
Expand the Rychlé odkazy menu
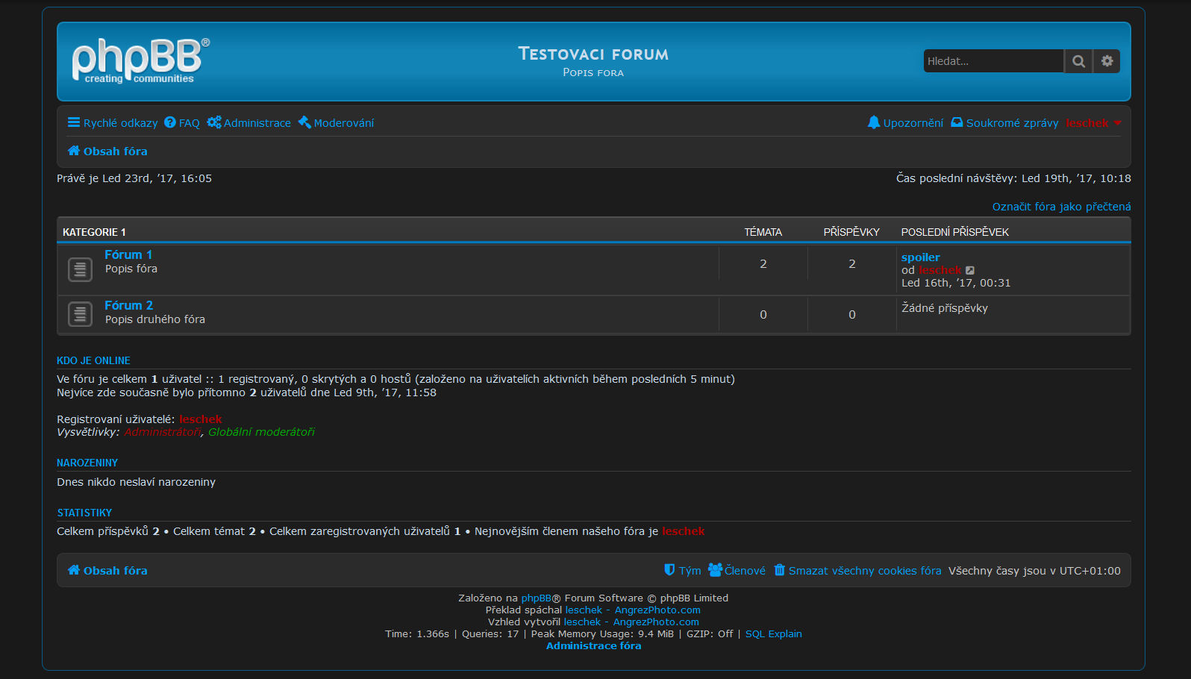click(120, 123)
